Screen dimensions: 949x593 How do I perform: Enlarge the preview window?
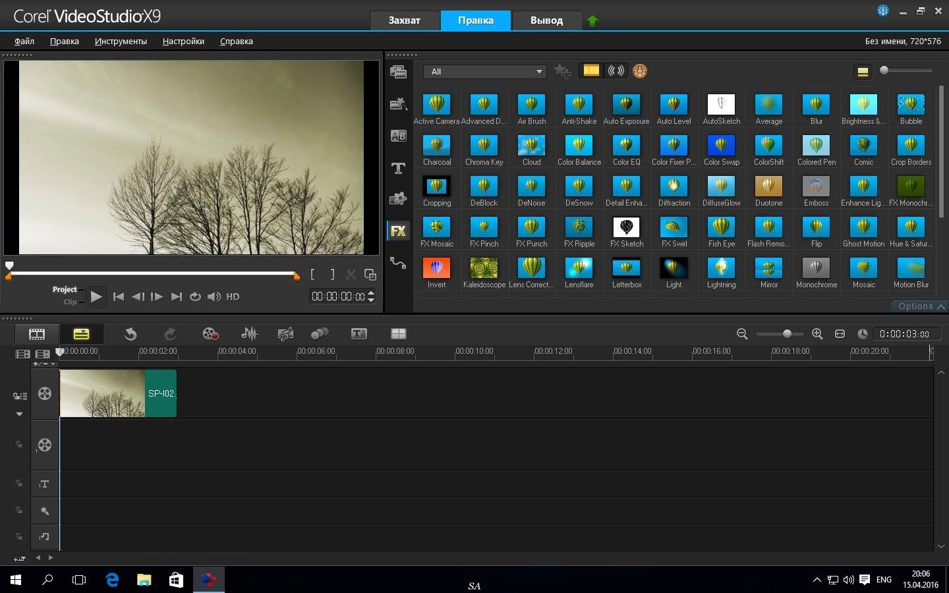(370, 275)
